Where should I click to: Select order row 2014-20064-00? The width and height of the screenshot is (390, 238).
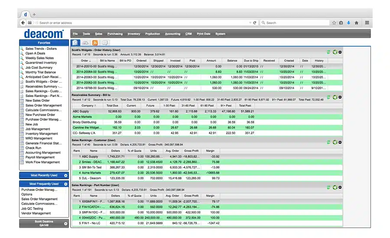click(207, 72)
